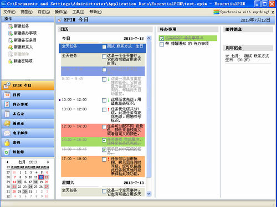Viewport: 277px width, 207px height.
Task: Select date 13 in mini calendar
Action: click(x=47, y=177)
